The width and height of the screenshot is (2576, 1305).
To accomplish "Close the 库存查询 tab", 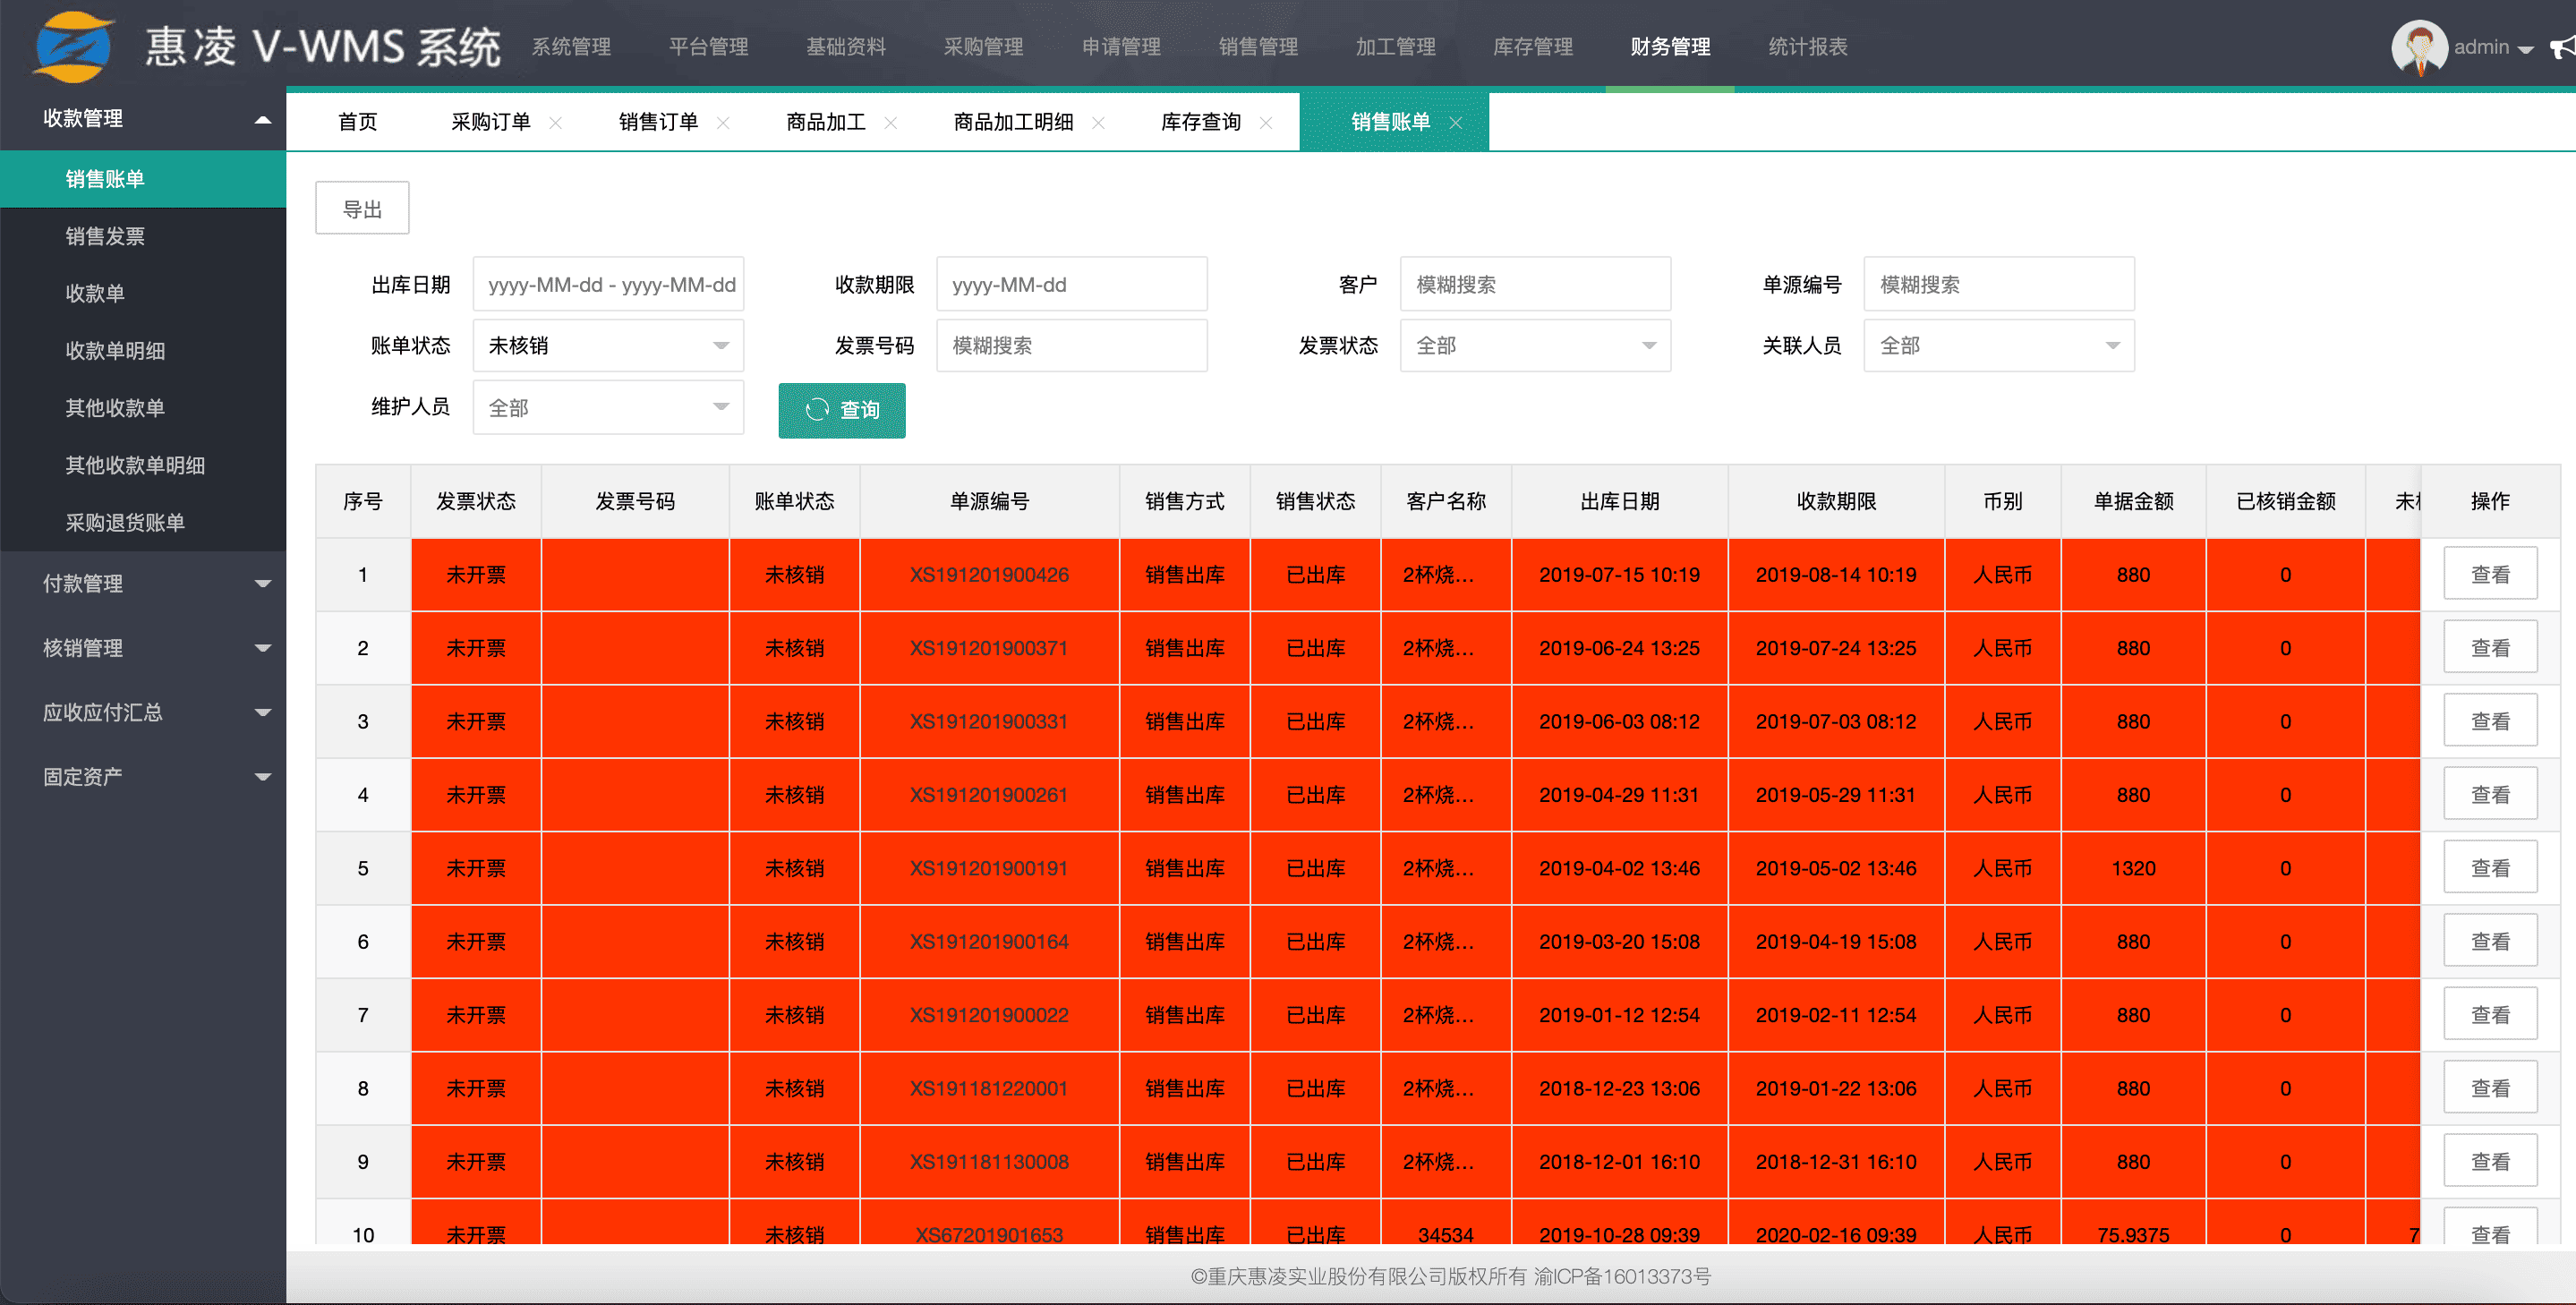I will click(1266, 123).
